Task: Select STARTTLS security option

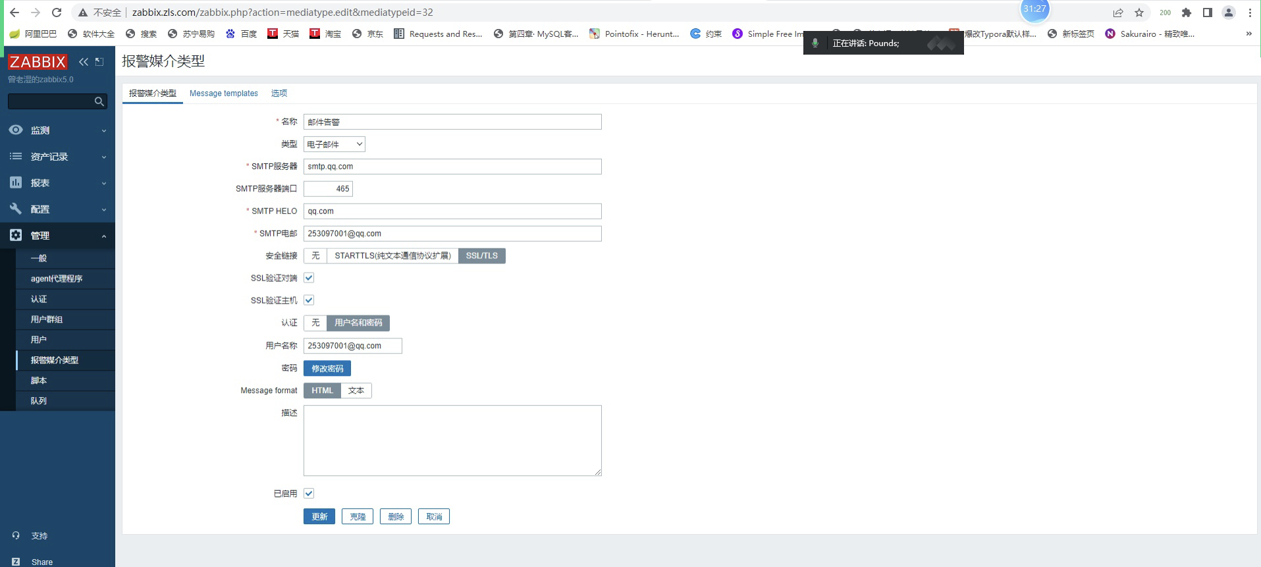Action: pyautogui.click(x=392, y=256)
